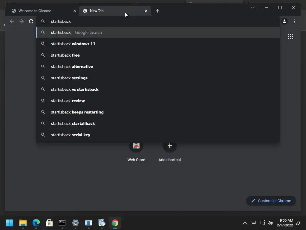Pick suggestion startisback vs startisback
Screen dimensions: 306x230
158,89
